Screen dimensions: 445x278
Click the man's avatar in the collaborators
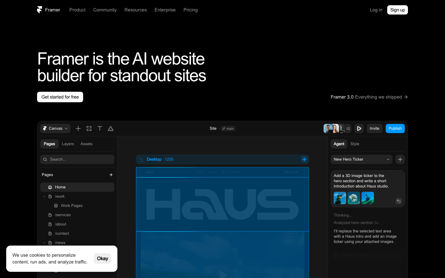(328, 128)
